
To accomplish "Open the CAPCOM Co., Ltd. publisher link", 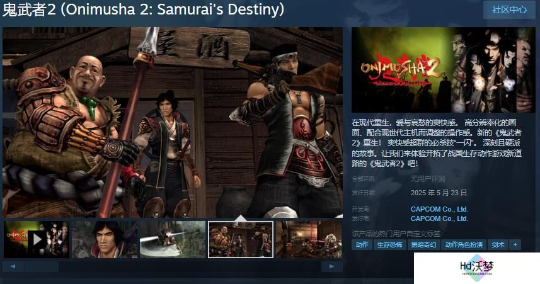I will pos(439,219).
